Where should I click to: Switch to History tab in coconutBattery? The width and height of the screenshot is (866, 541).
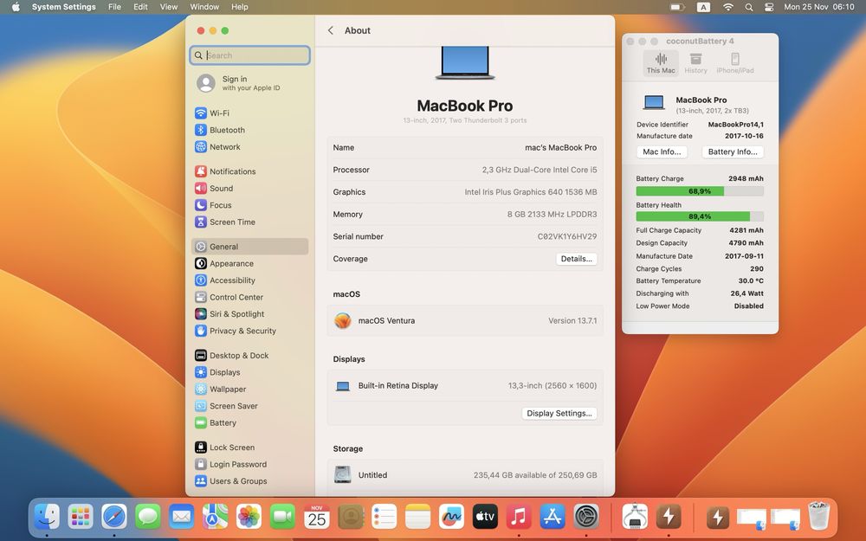(695, 63)
